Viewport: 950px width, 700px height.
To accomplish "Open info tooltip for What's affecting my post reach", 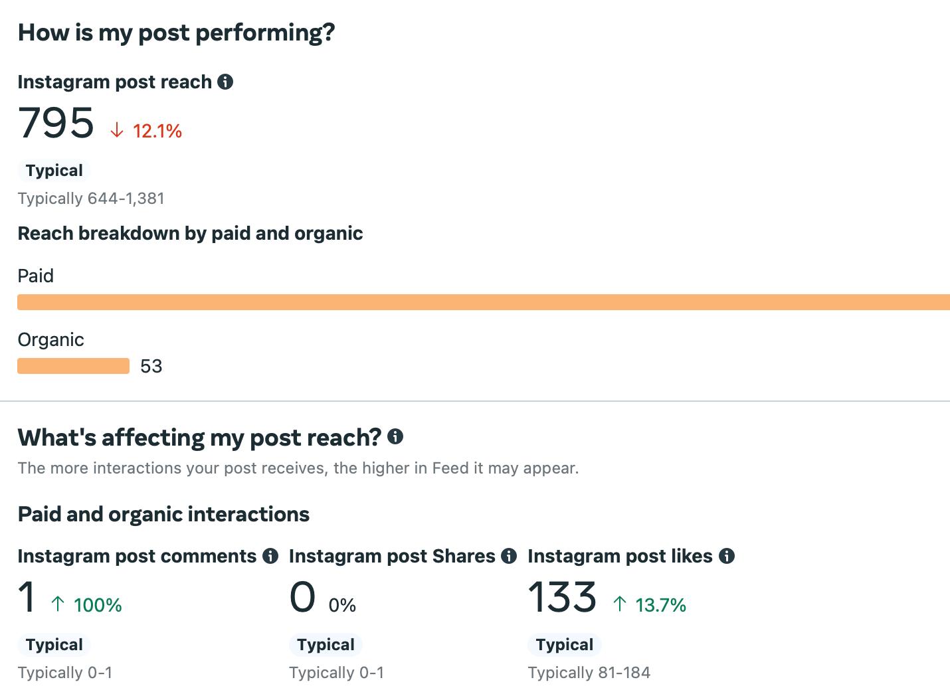I will tap(395, 436).
